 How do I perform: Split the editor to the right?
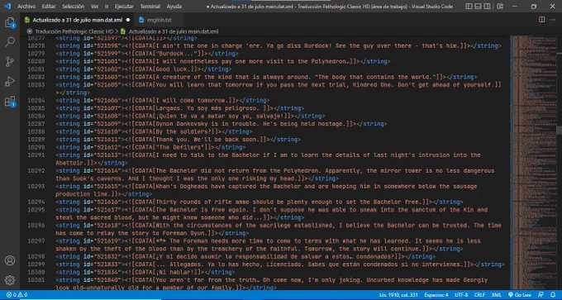(542, 20)
